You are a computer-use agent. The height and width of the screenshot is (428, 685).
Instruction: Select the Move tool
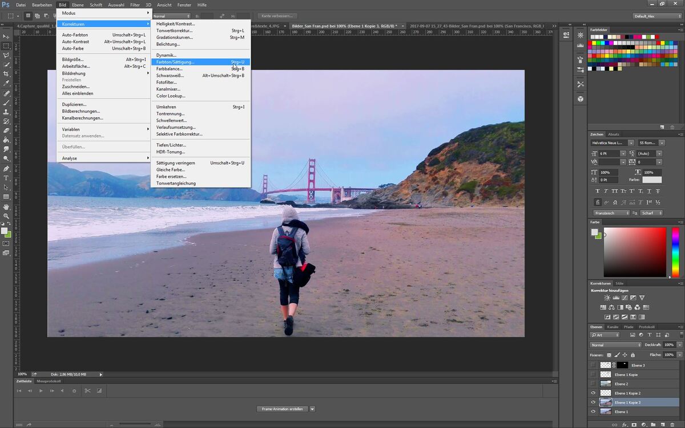pos(6,36)
